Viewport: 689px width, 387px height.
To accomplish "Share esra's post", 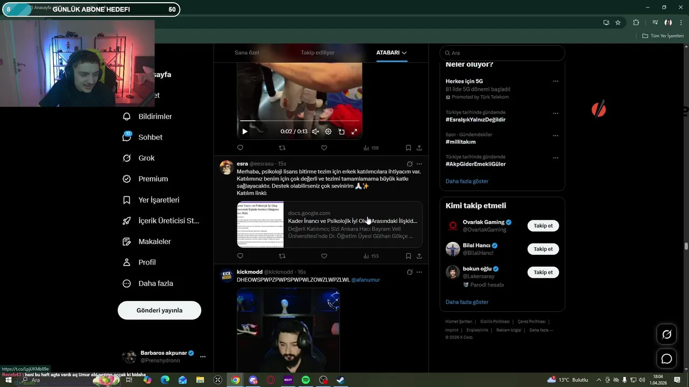I will 419,256.
